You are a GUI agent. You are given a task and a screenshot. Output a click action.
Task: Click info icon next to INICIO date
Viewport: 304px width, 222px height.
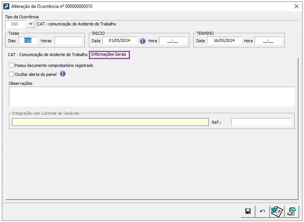(x=143, y=41)
